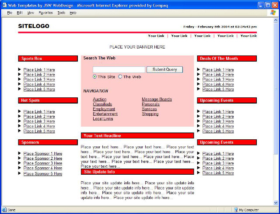280x214 pixels.
Task: Click the arrow bullet beside Place Sponsor 1 Here
Action: coord(20,153)
